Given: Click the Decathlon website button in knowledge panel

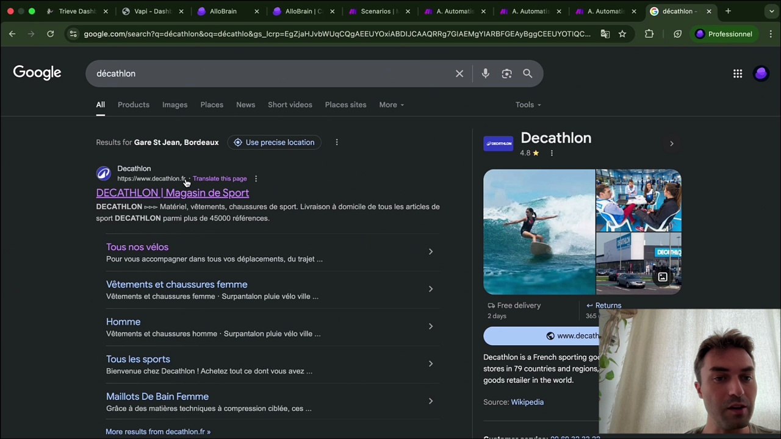Looking at the screenshot, I should (x=542, y=336).
